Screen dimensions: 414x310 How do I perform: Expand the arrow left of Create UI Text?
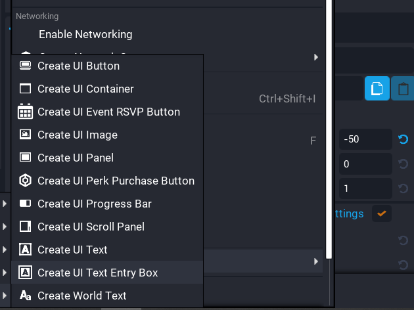tap(5, 250)
